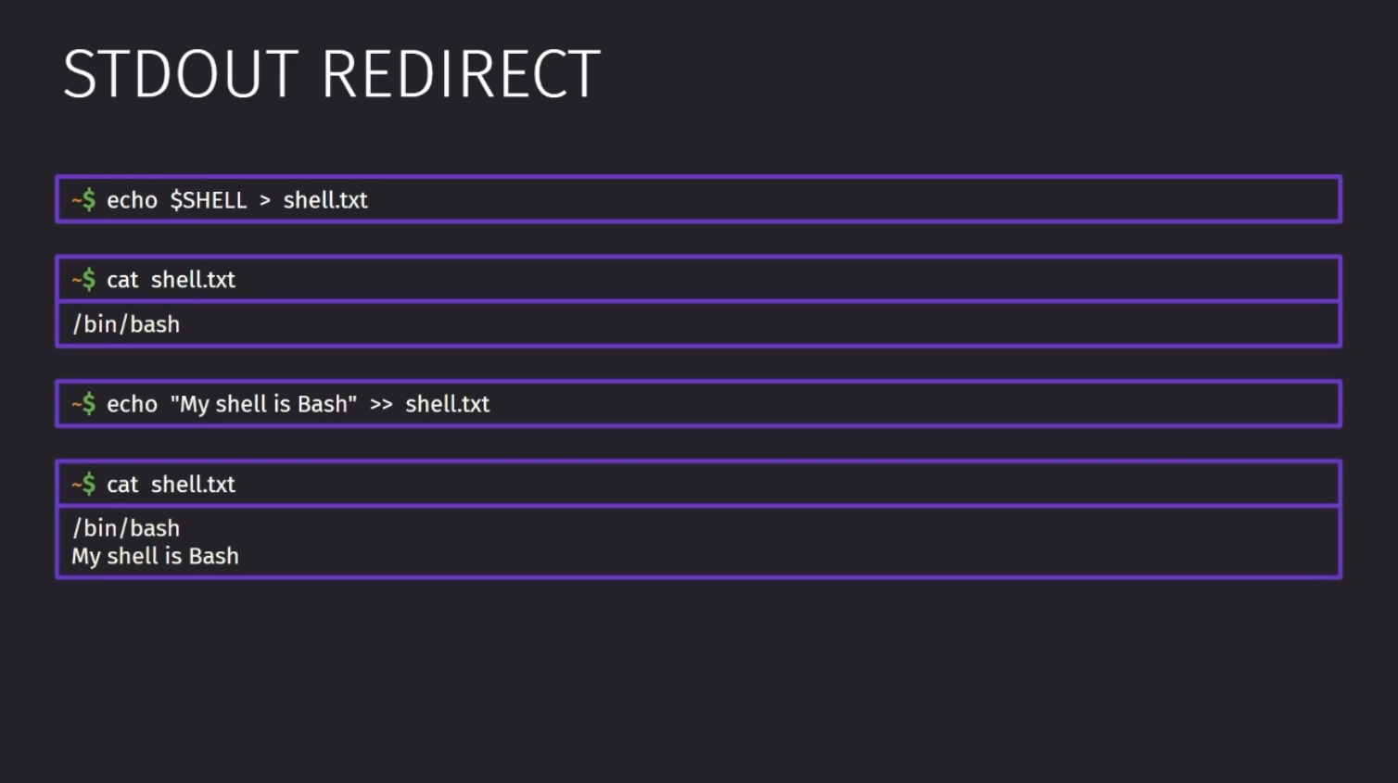Click the >> append operator

(381, 405)
